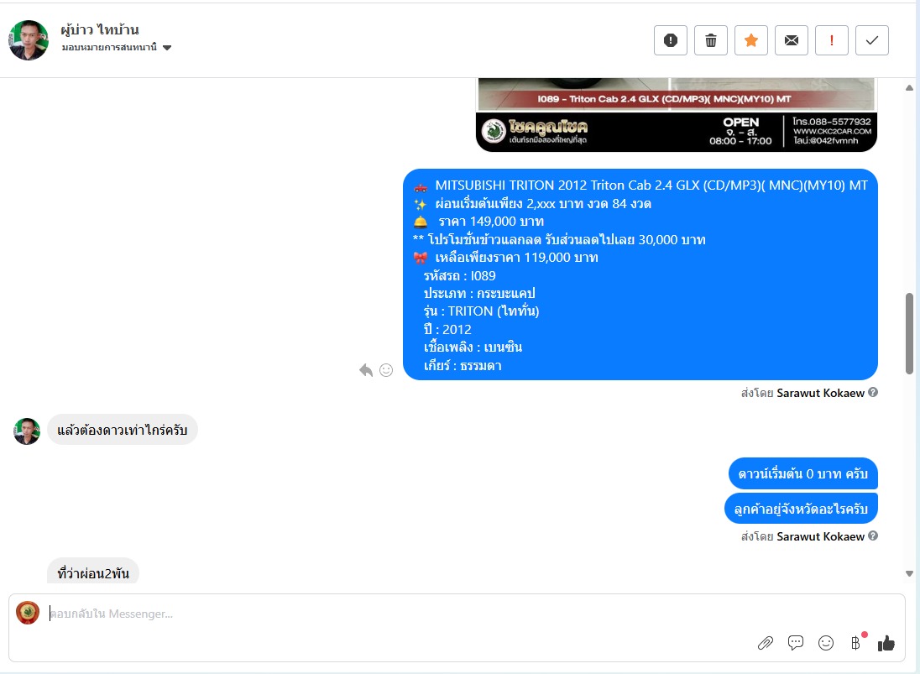
Task: Open the assign conversation dropdown arrow
Action: click(x=167, y=48)
